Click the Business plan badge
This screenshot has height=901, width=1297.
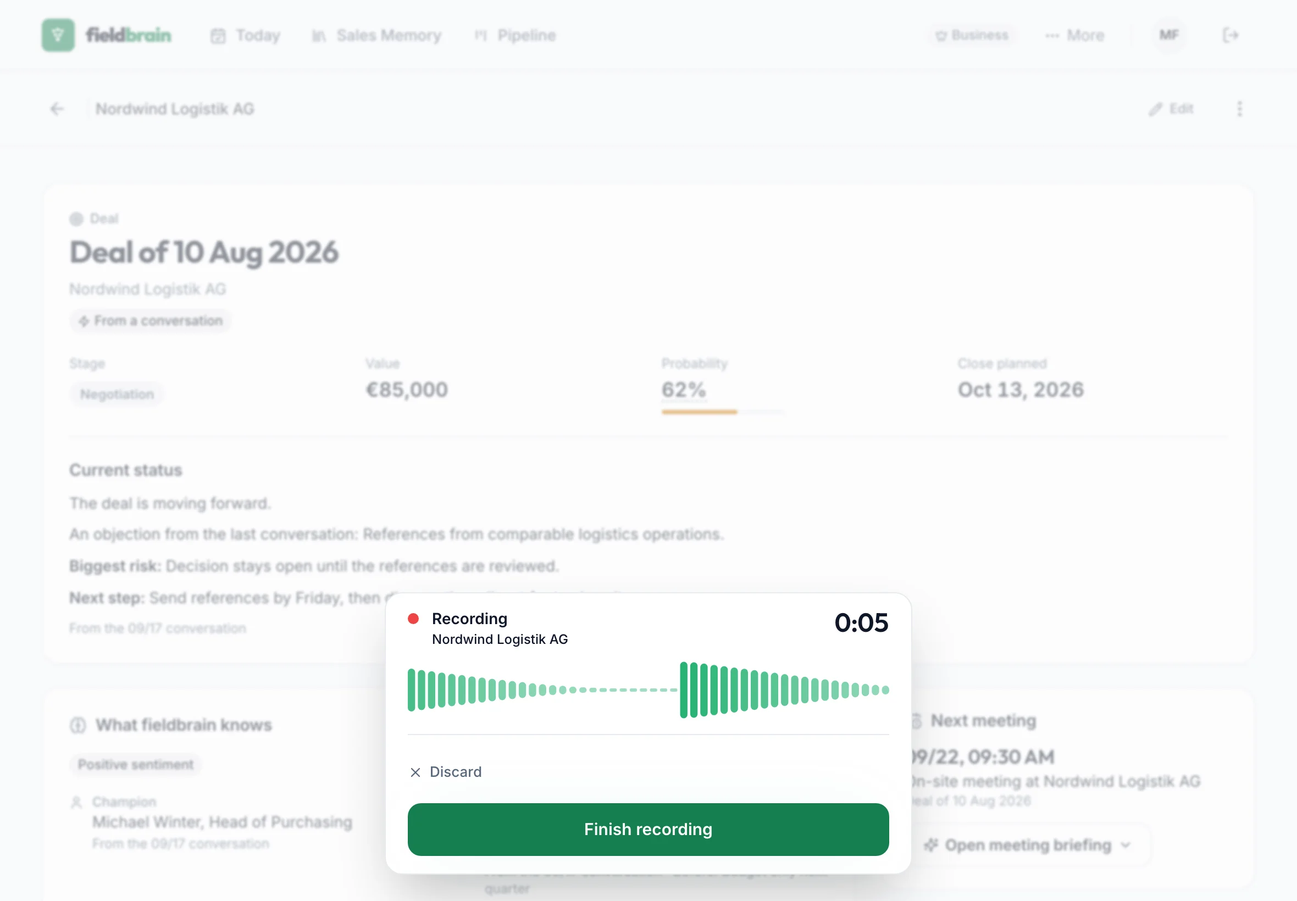(972, 35)
